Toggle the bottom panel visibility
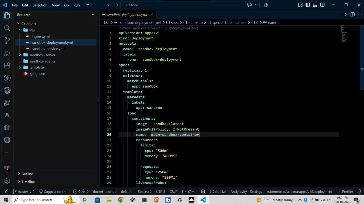This screenshot has width=364, height=204. coord(315,5)
